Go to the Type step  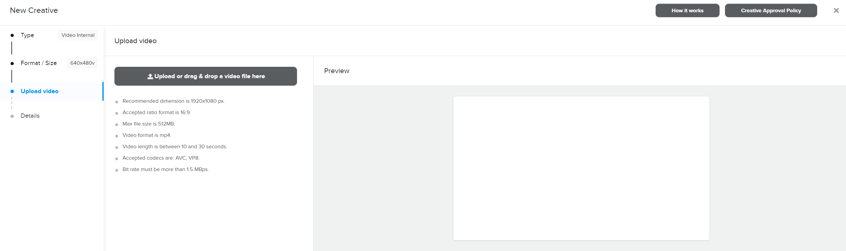tap(27, 35)
